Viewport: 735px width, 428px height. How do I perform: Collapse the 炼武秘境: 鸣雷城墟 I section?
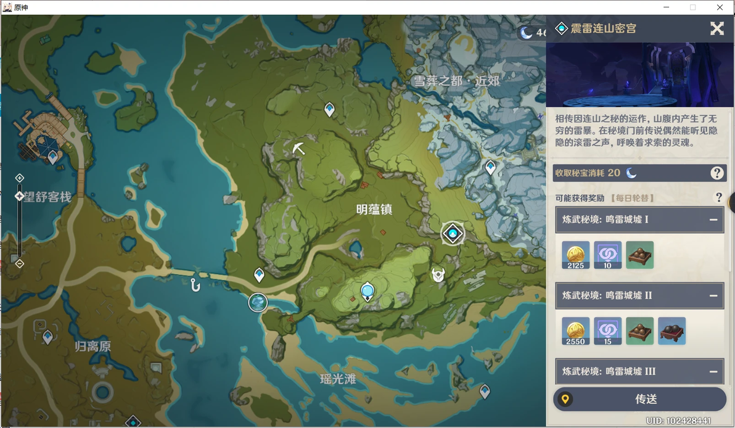coord(713,220)
